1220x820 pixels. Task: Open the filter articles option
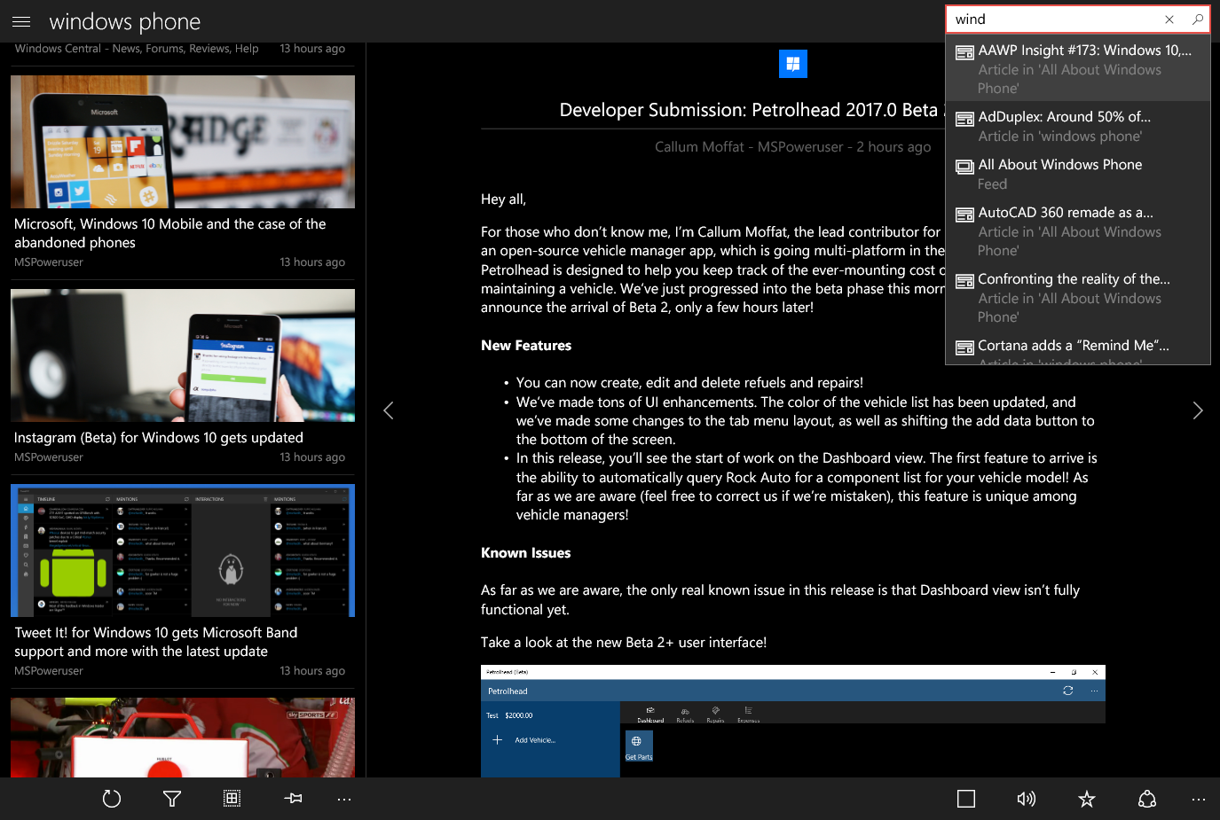tap(172, 799)
